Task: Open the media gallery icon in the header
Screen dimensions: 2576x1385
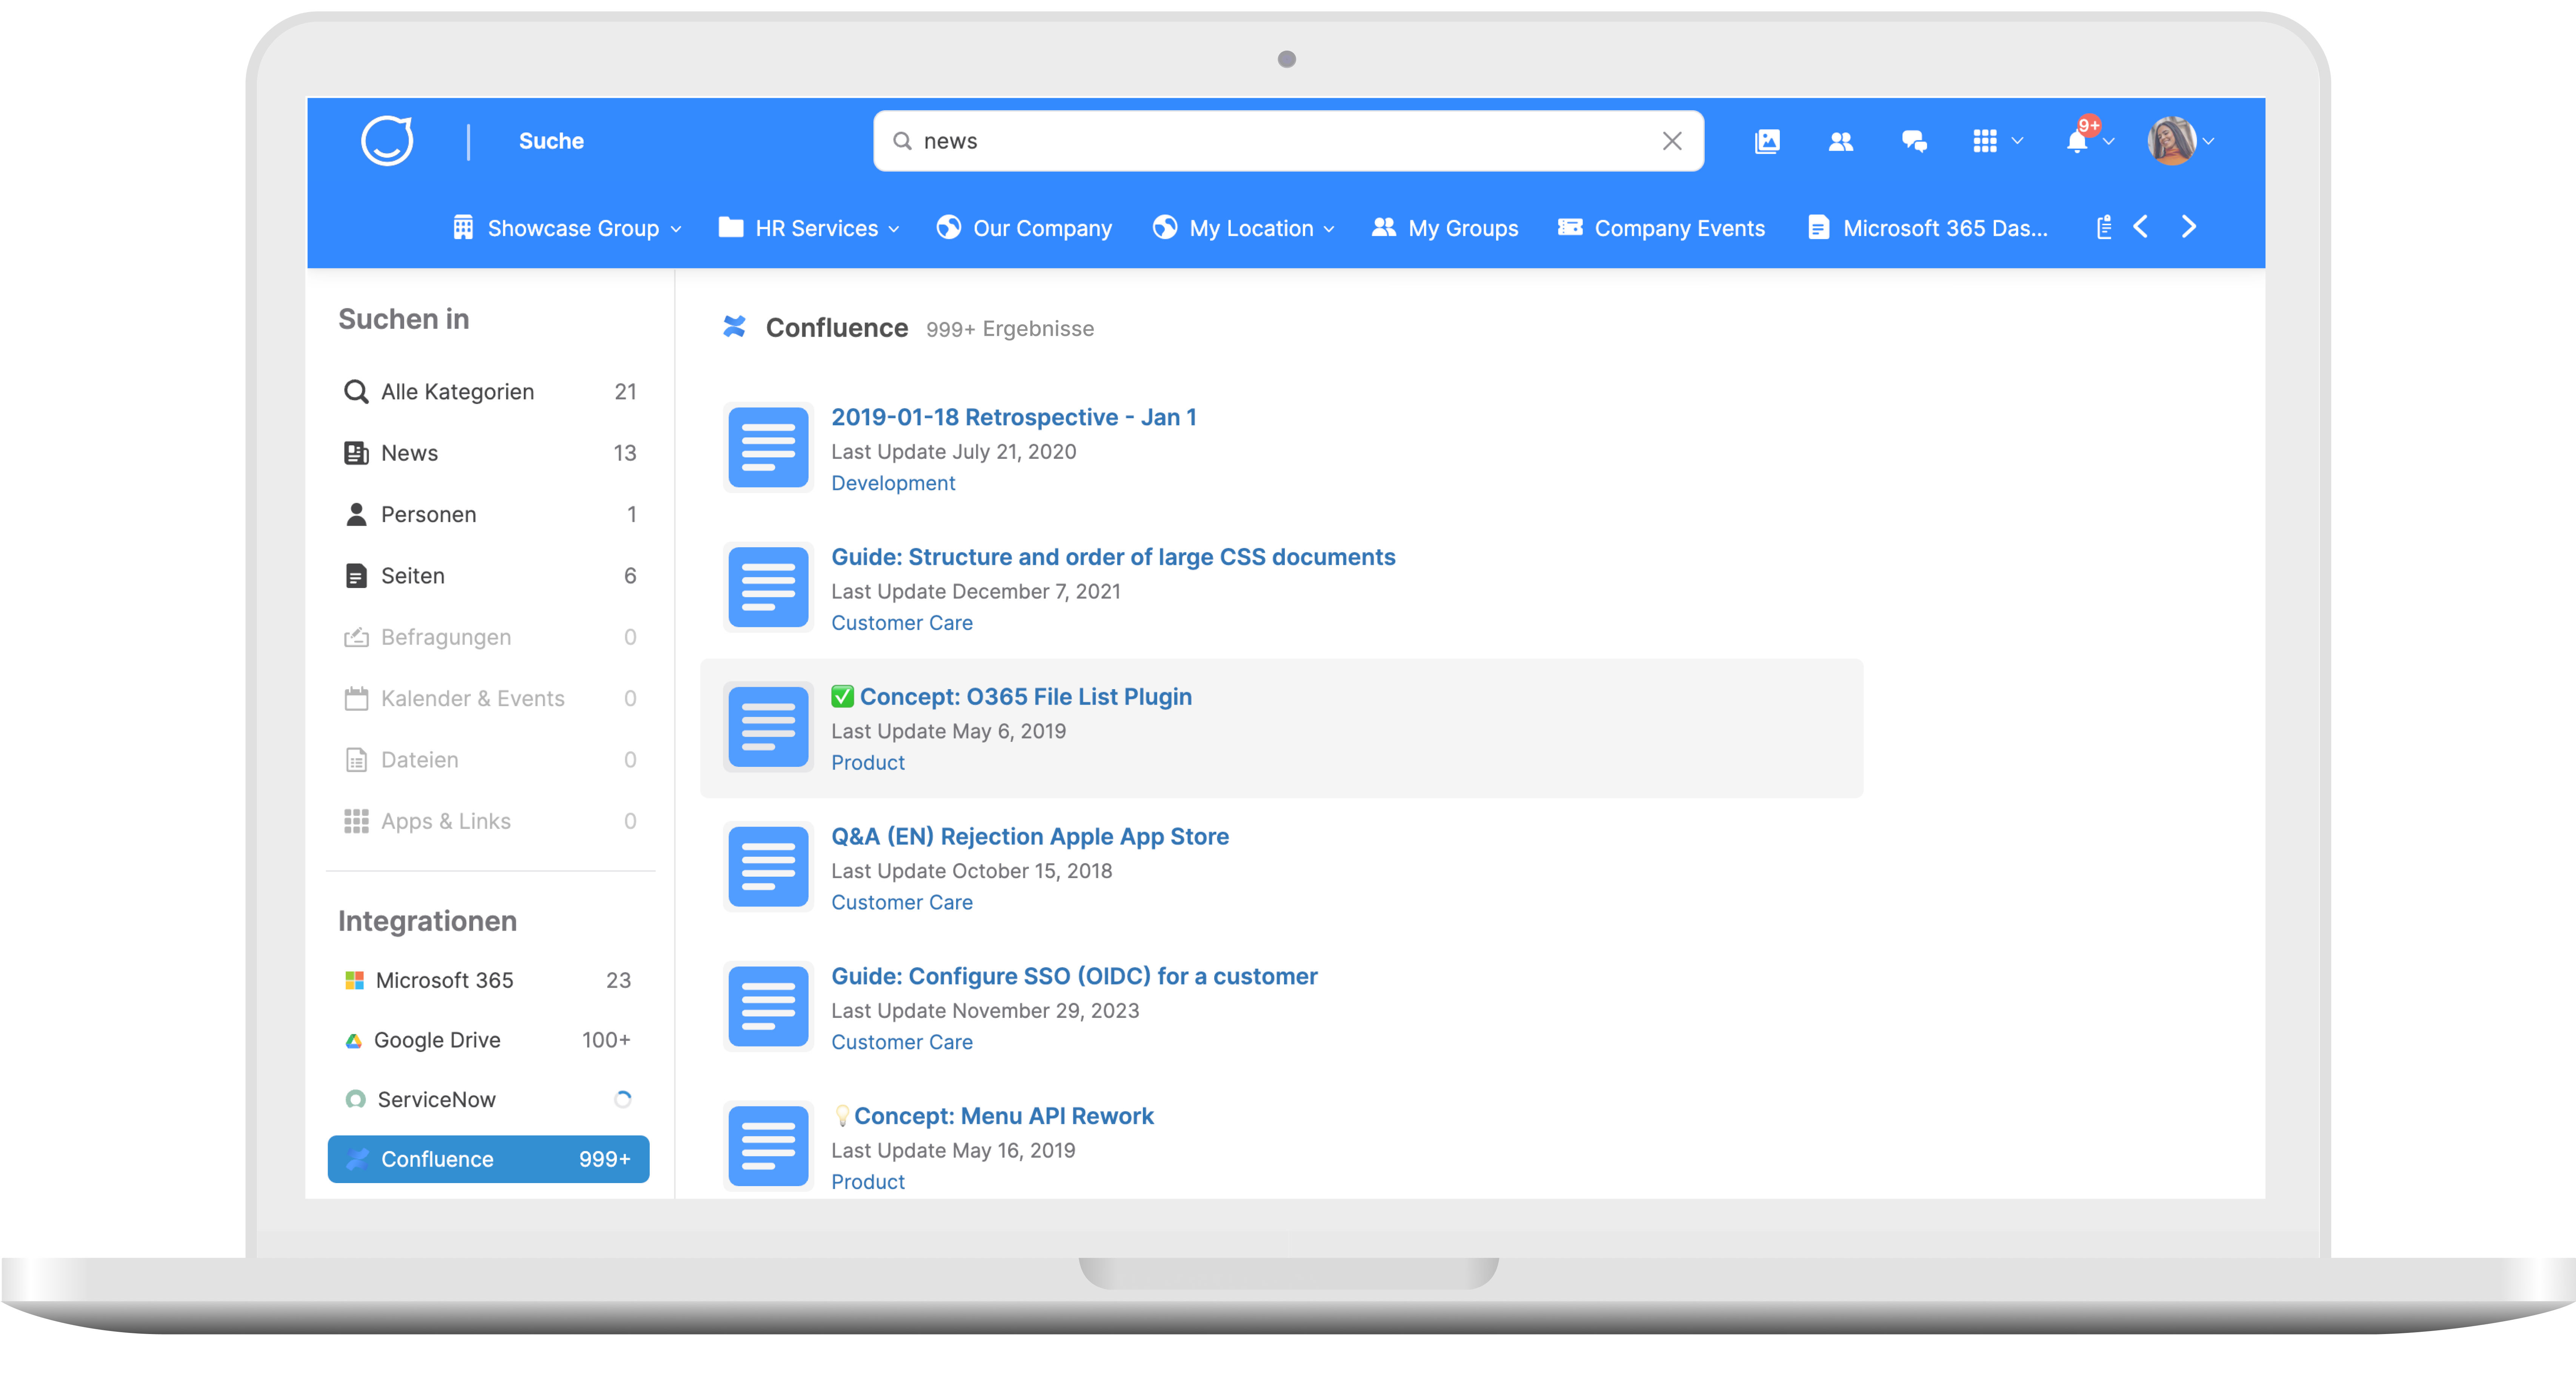Action: coord(1767,141)
